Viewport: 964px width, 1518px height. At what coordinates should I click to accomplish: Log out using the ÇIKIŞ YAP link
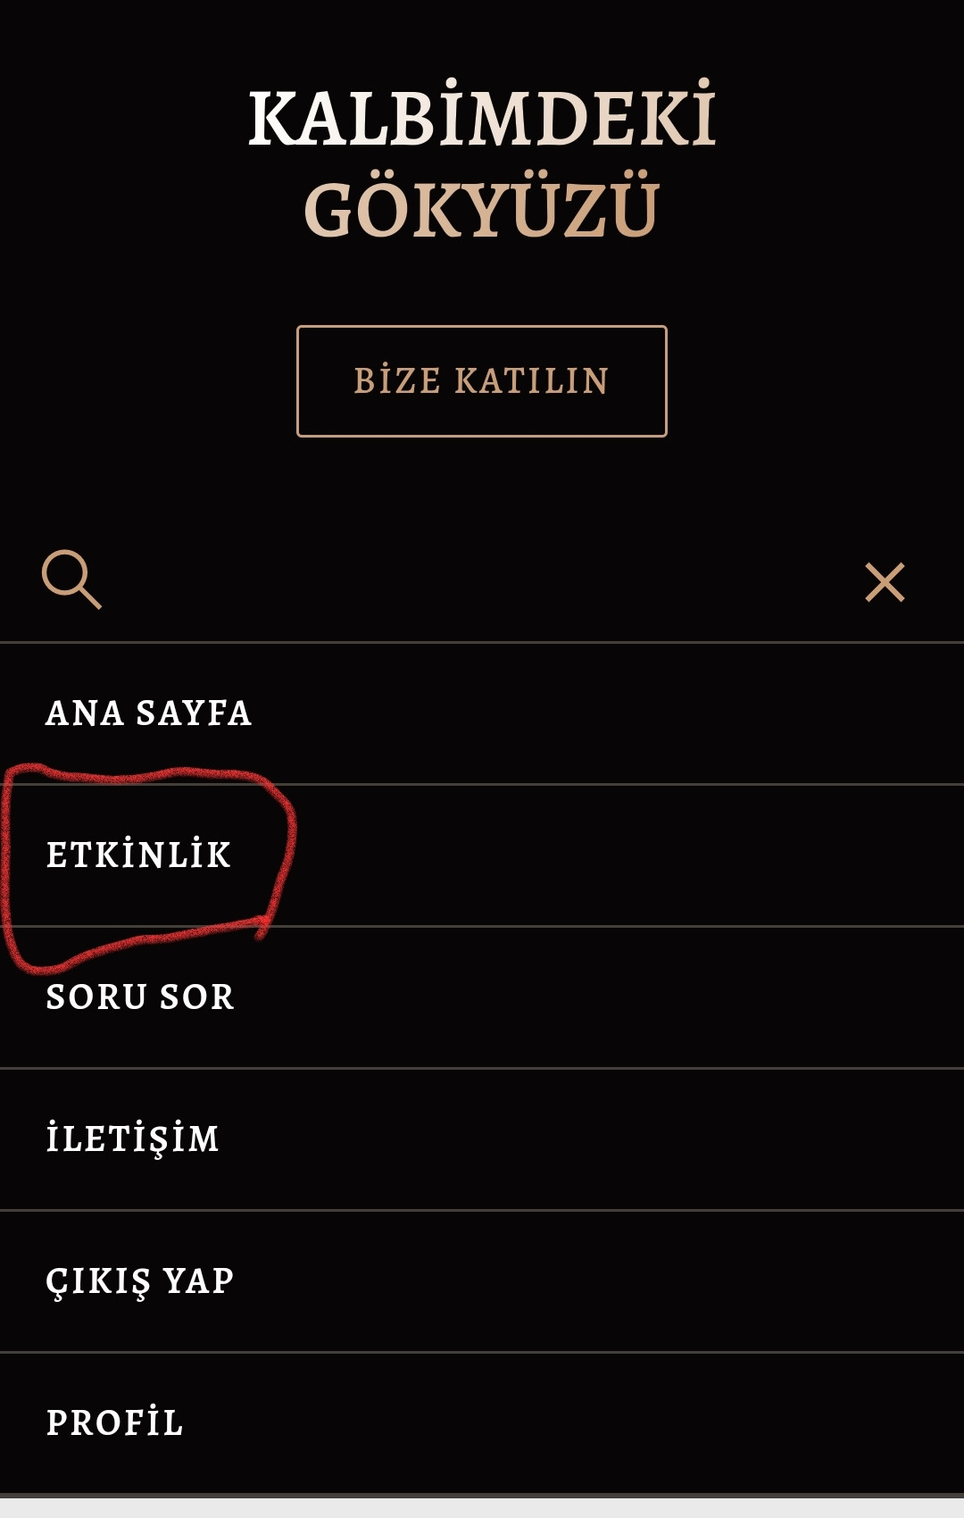tap(140, 1281)
